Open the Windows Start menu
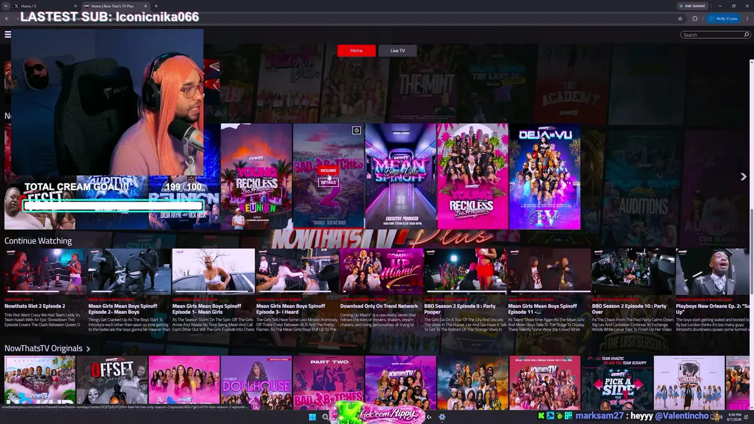The height and width of the screenshot is (424, 754). pyautogui.click(x=312, y=417)
